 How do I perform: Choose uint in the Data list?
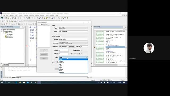point(73,66)
